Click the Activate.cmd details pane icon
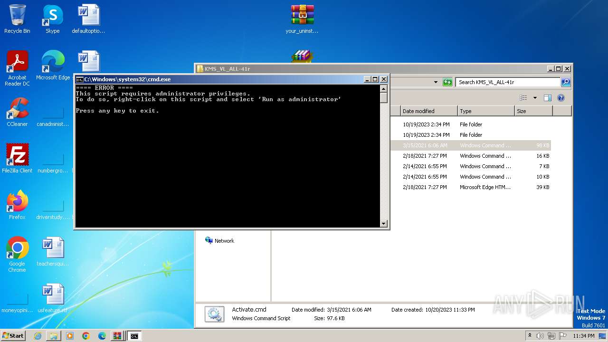Viewport: 608px width, 342px height. click(214, 314)
